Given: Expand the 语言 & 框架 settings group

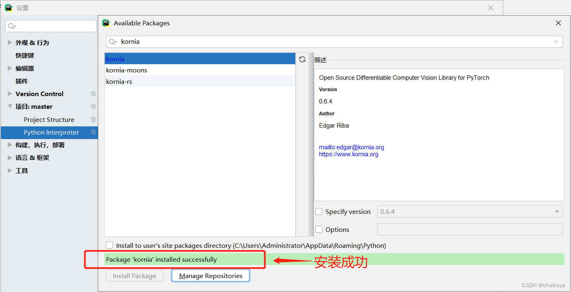Looking at the screenshot, I should coord(10,157).
